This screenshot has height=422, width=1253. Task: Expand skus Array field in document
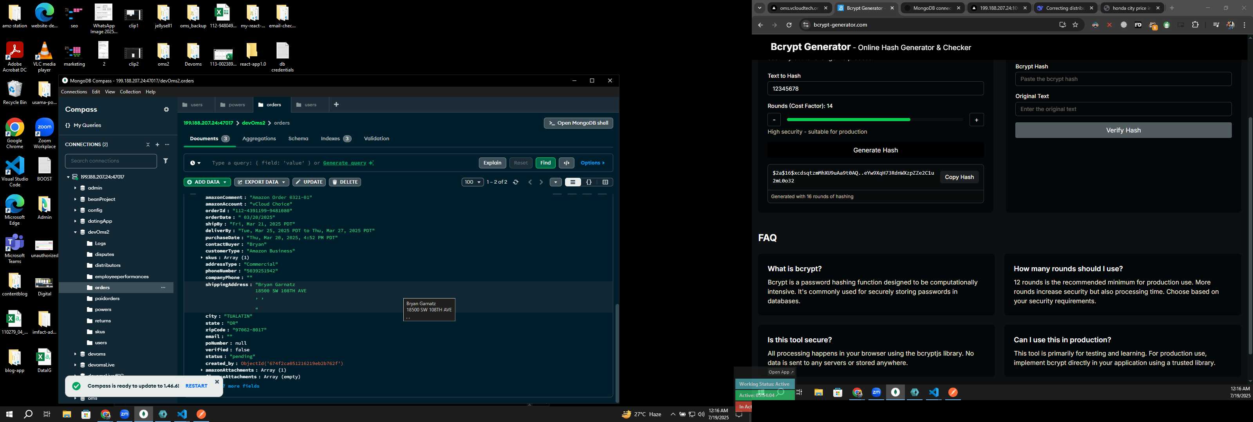pyautogui.click(x=202, y=258)
